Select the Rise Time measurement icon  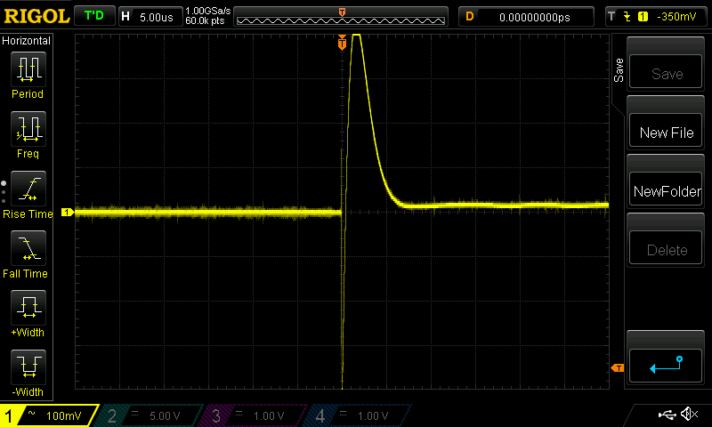click(28, 189)
